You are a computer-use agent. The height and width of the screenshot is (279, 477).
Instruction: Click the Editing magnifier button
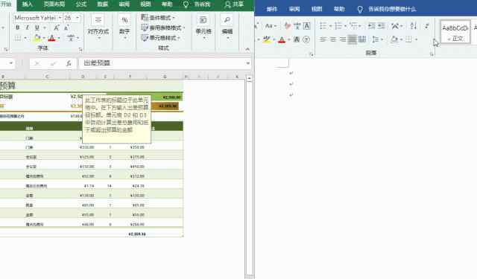coord(227,26)
